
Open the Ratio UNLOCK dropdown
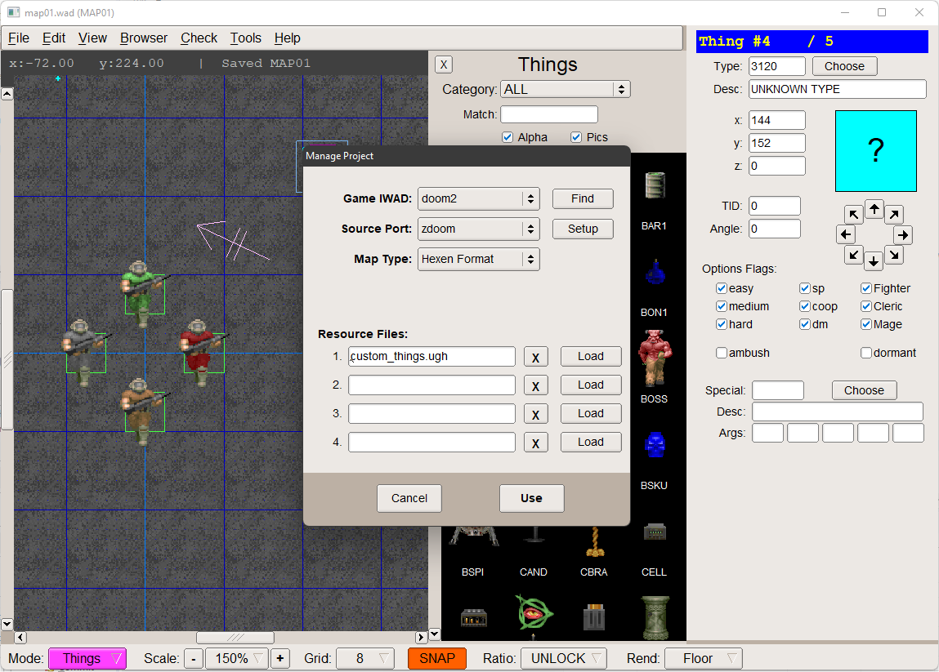pos(564,658)
